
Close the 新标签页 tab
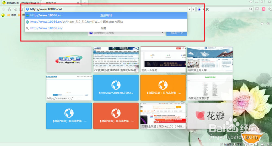coord(78,3)
